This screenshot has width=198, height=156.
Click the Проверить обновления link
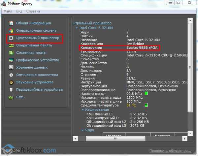(x=170, y=151)
